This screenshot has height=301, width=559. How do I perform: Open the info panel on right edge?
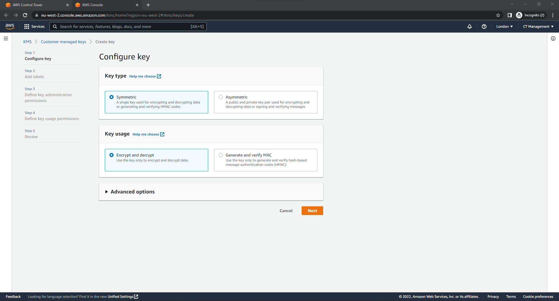tap(553, 38)
